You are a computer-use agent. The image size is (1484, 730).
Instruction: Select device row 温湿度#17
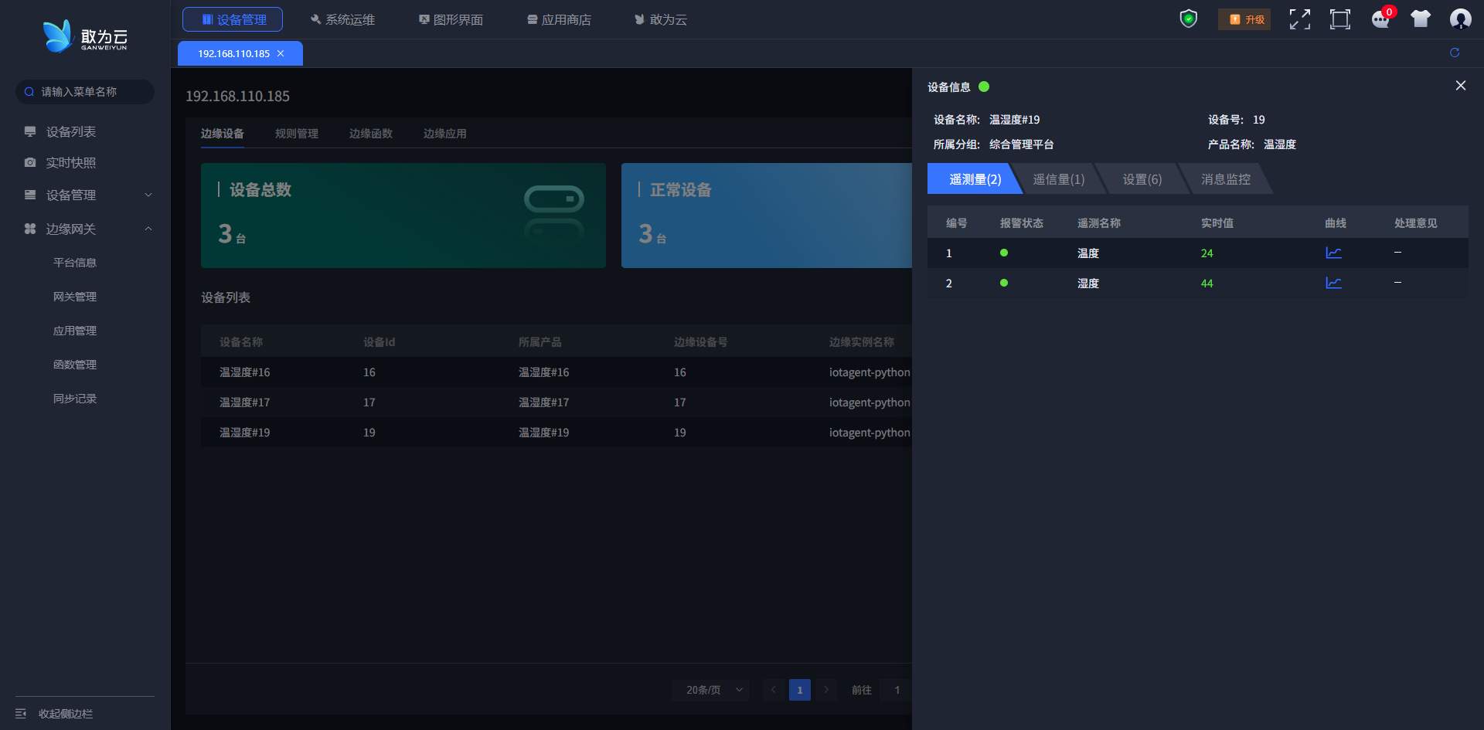point(556,402)
